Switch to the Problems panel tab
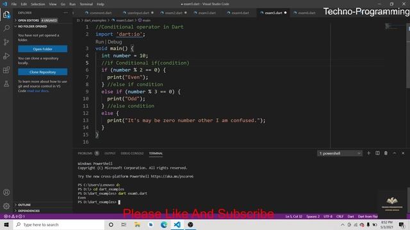The image size is (410, 230). point(88,153)
